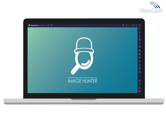Decrease volume using the lower speaker icon

coord(140,36)
